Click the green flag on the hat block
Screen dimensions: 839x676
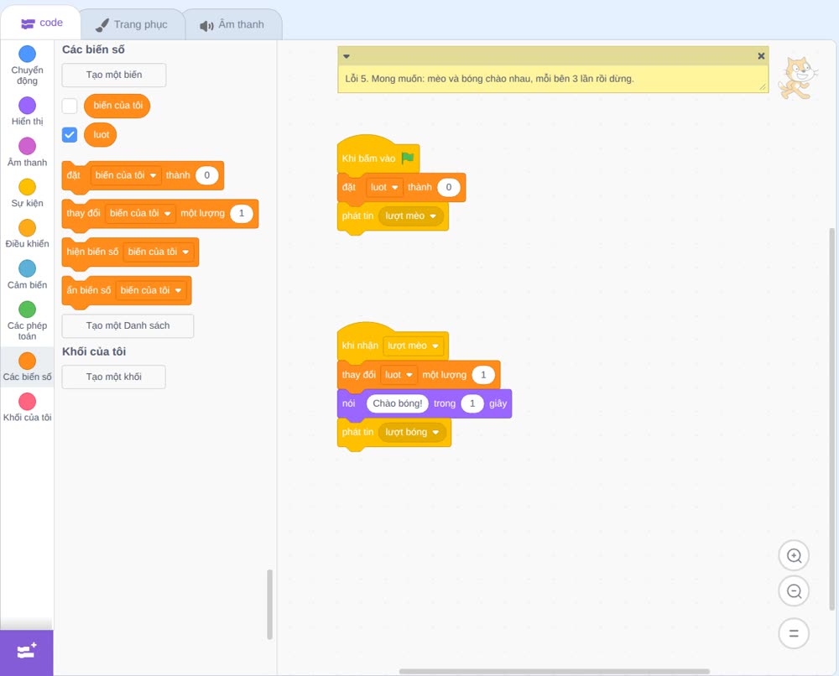click(408, 158)
